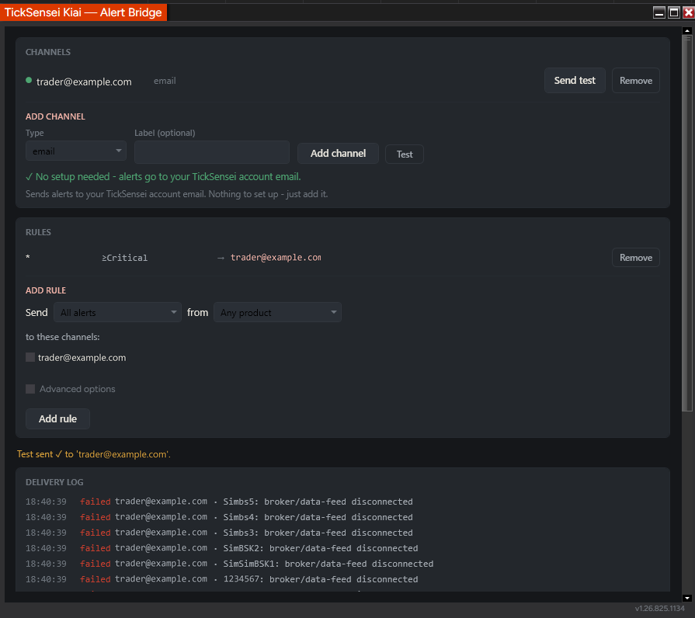This screenshot has width=695, height=618.
Task: Maximize the Alert Bridge window
Action: click(x=674, y=12)
